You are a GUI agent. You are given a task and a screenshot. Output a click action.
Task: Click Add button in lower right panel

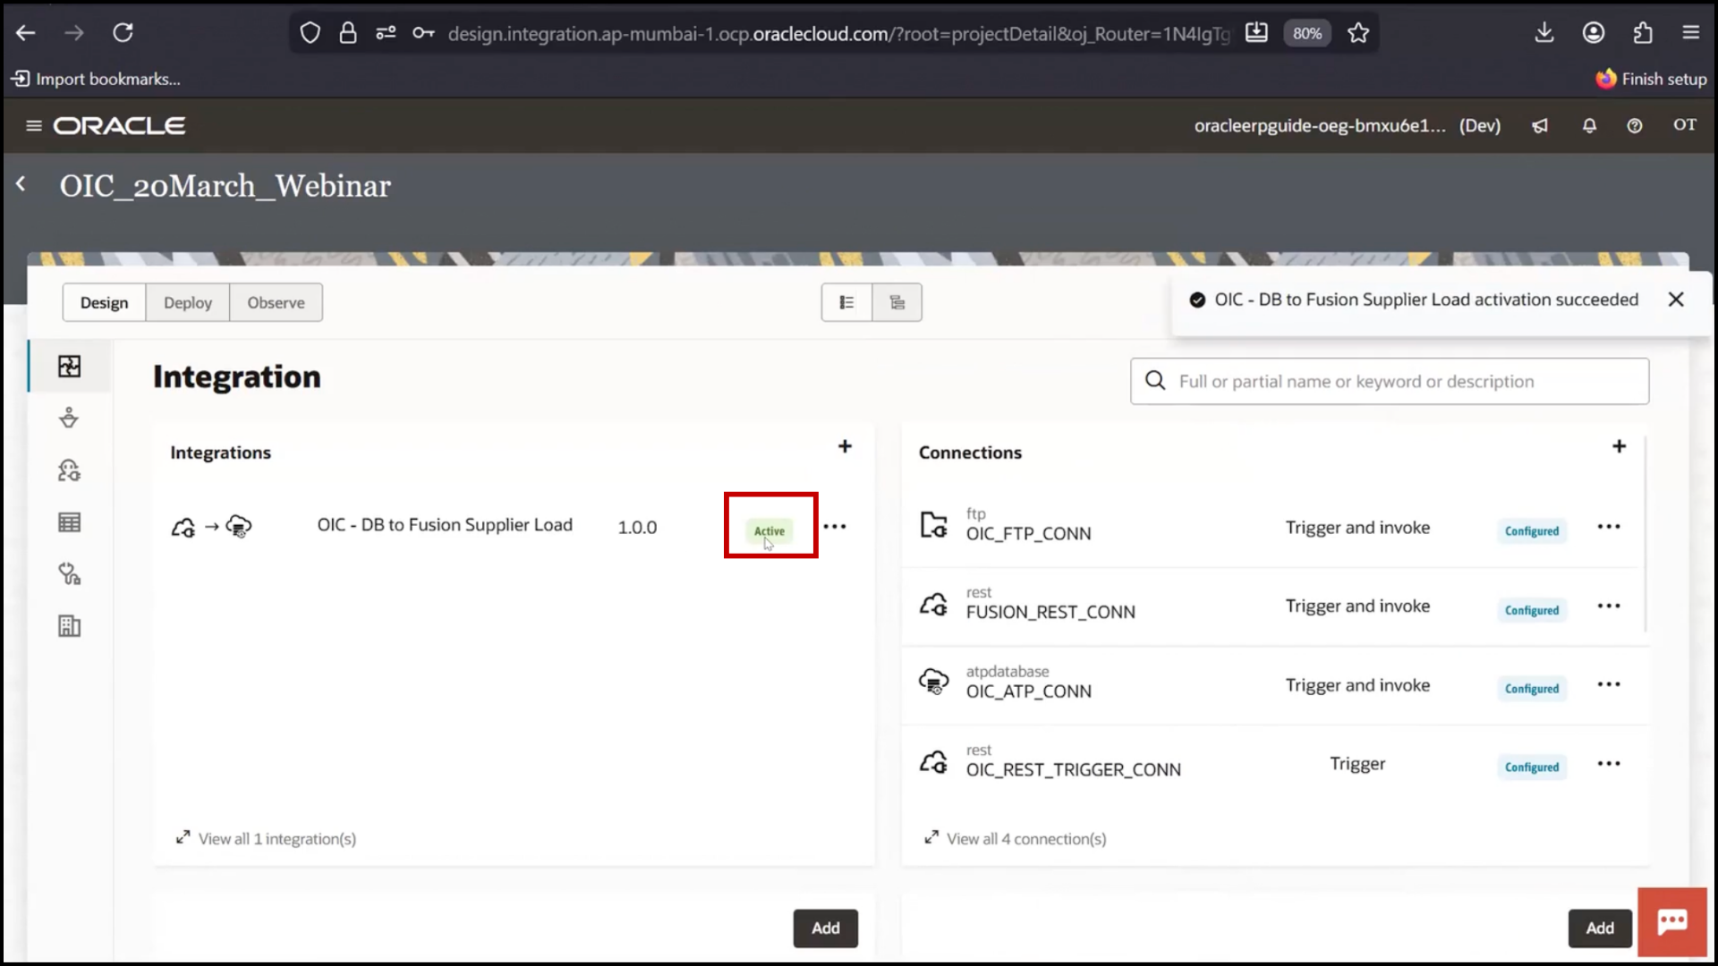click(x=1600, y=928)
